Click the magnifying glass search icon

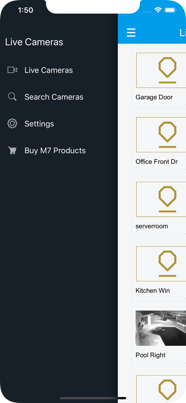tap(12, 97)
